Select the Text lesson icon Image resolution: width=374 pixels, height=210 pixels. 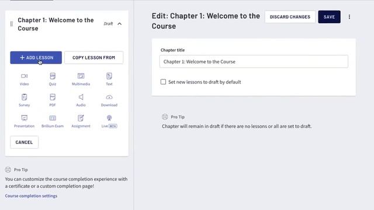click(109, 76)
